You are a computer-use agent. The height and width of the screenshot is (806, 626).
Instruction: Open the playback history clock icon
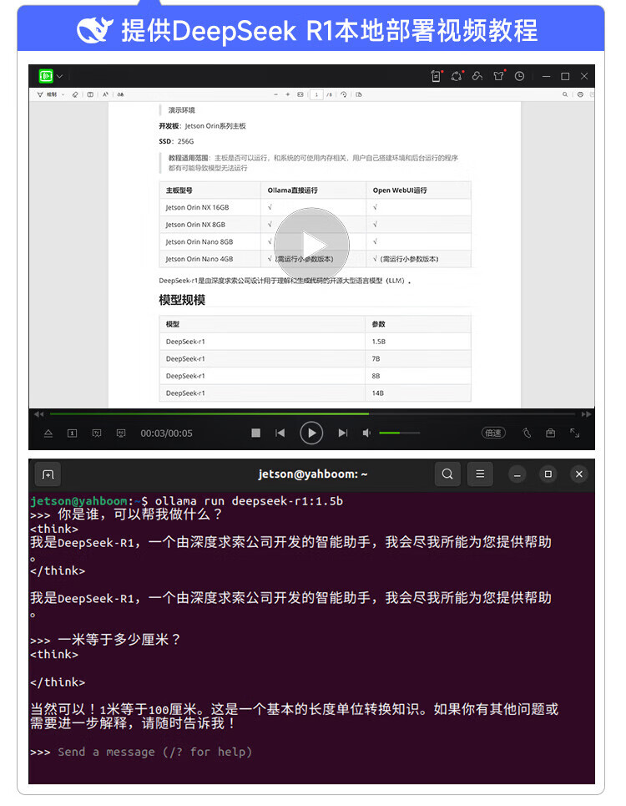point(520,76)
